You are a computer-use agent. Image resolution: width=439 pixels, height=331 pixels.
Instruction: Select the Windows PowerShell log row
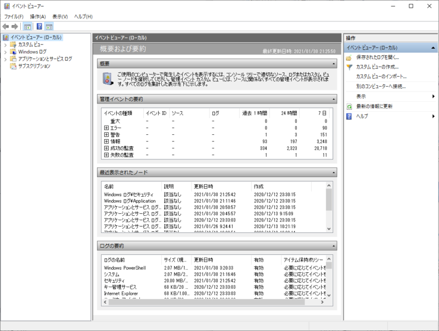click(x=213, y=268)
